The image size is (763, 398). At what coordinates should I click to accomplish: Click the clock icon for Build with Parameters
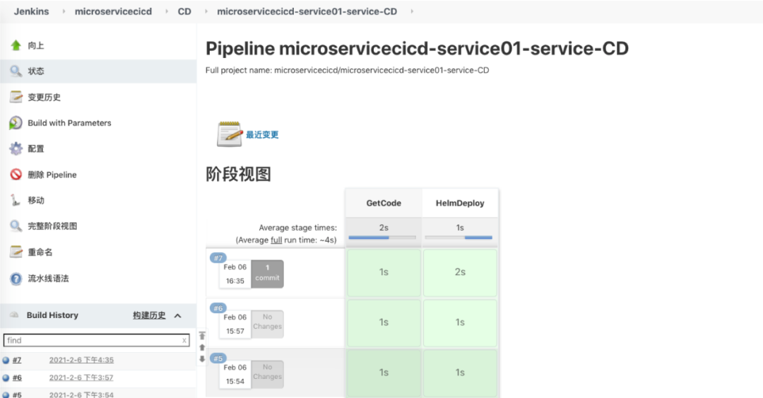(x=16, y=123)
